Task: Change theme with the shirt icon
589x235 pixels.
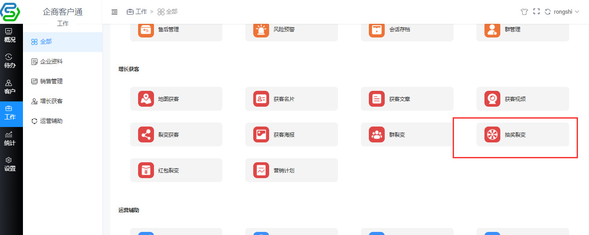Action: pos(524,12)
